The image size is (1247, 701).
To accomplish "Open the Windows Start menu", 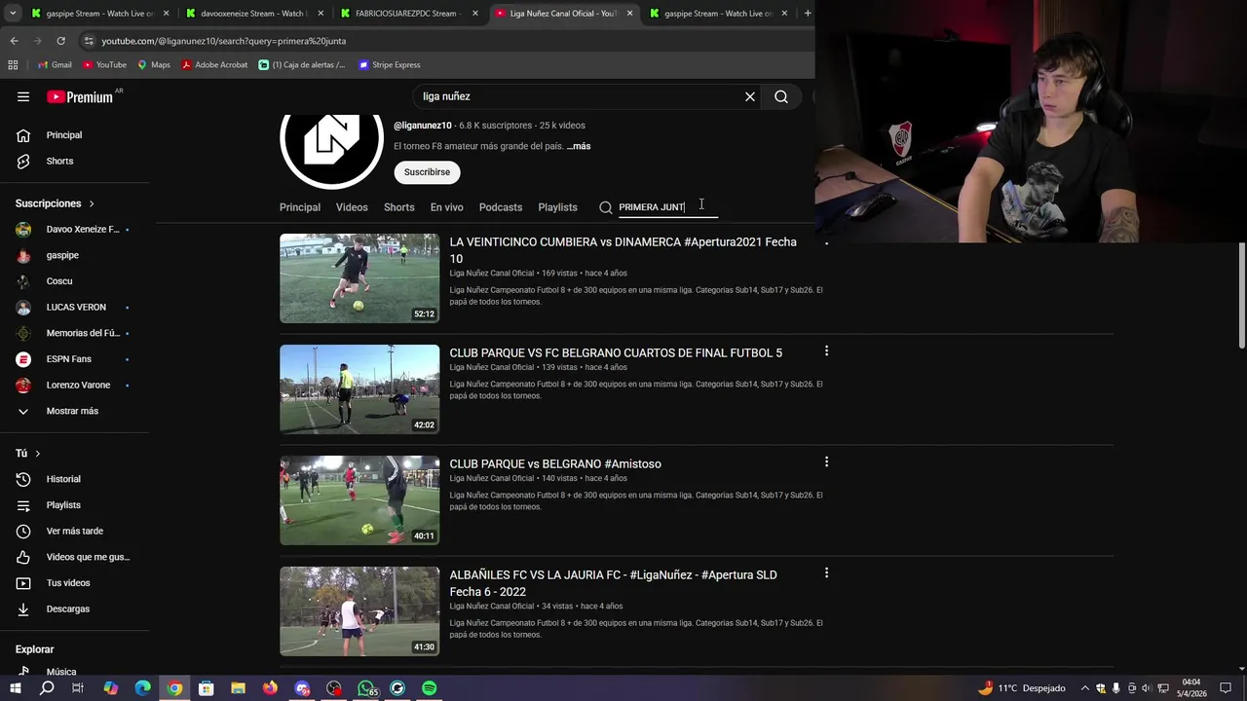I will [15, 688].
